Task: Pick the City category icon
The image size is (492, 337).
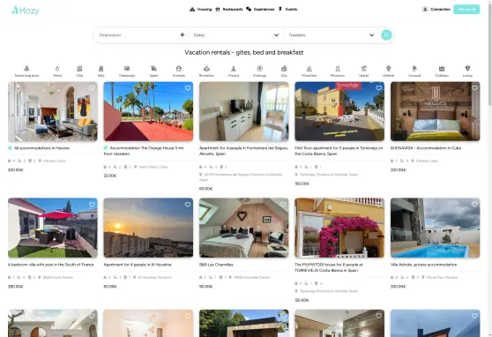Action: [284, 69]
